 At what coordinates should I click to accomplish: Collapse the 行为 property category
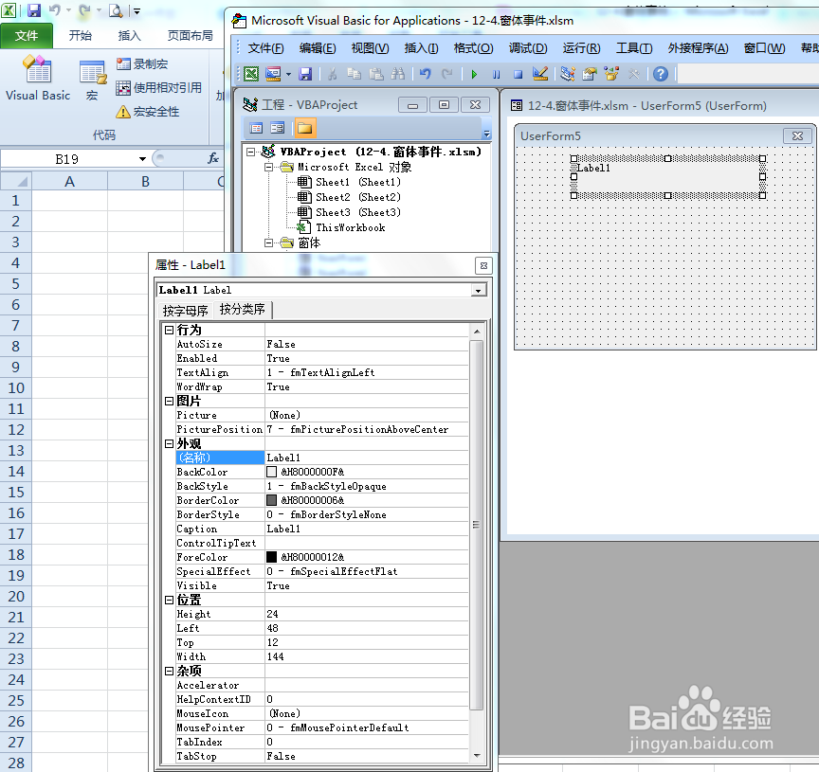point(170,330)
